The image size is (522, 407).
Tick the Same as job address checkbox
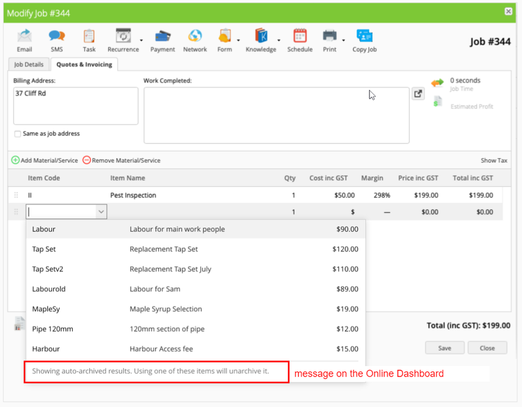17,134
